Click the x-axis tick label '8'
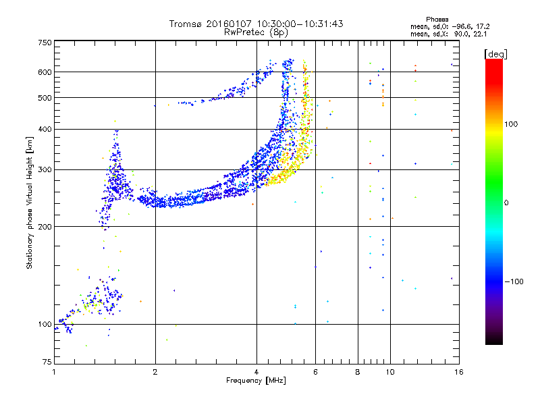Screen dimensions: 540x405 click(358, 372)
